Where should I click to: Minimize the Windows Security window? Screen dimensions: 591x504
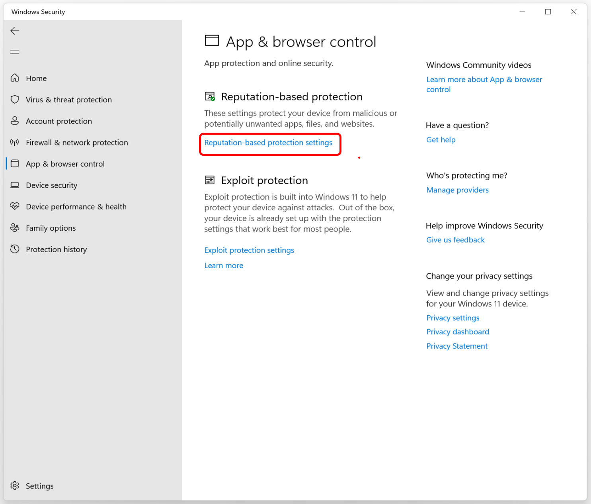[523, 12]
